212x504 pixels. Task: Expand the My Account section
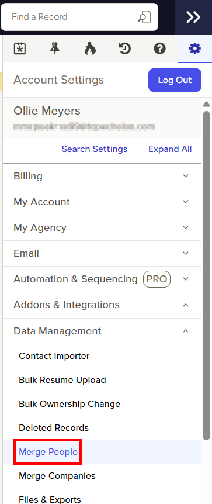[102, 202]
